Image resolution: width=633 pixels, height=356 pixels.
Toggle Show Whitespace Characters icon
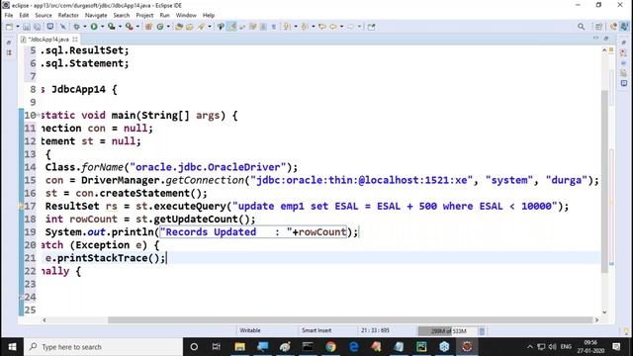pos(263,27)
